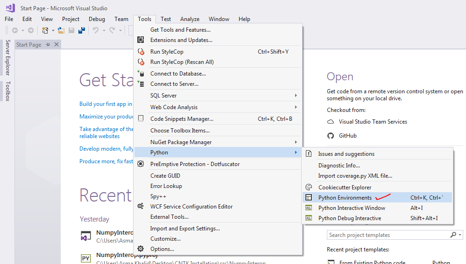The image size is (466, 264).
Task: Open the search templates dropdown arrow
Action: [460, 235]
